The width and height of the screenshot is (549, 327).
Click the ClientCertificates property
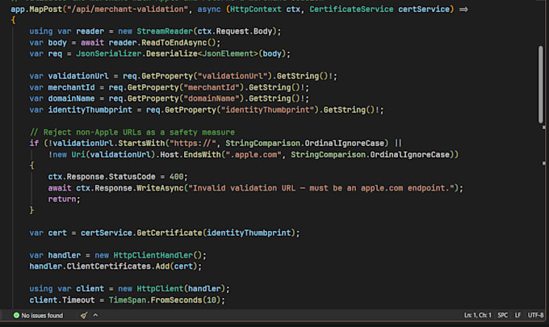[109, 266]
